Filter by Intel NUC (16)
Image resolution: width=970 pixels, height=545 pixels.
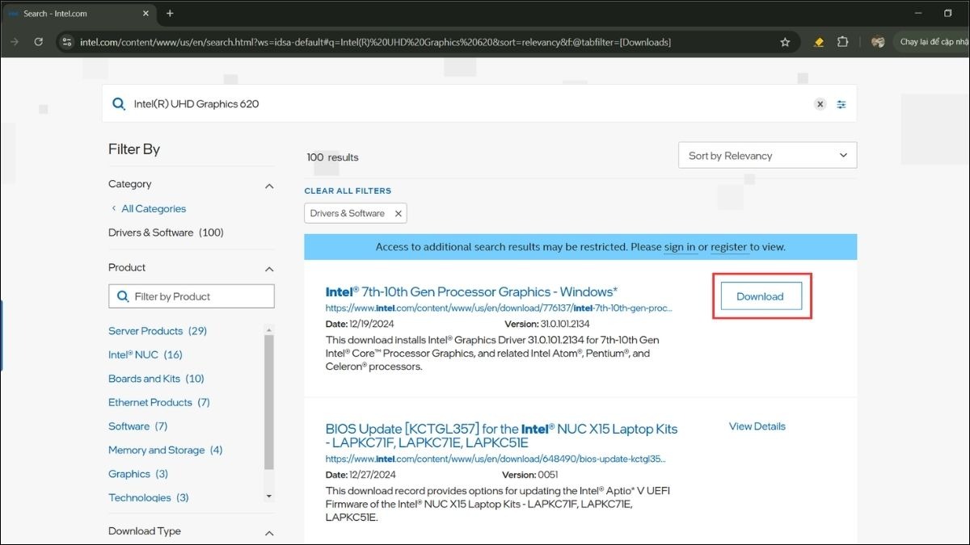(145, 354)
